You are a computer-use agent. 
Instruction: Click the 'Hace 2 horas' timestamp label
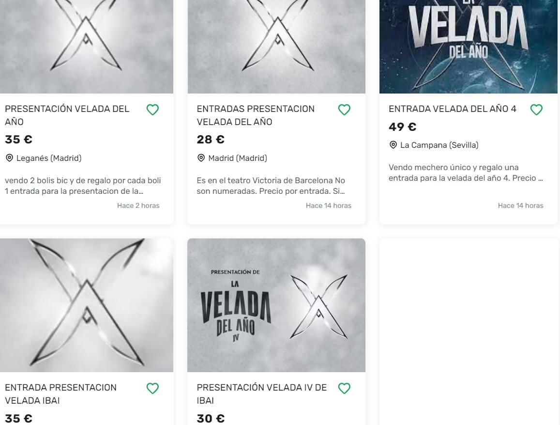(138, 205)
